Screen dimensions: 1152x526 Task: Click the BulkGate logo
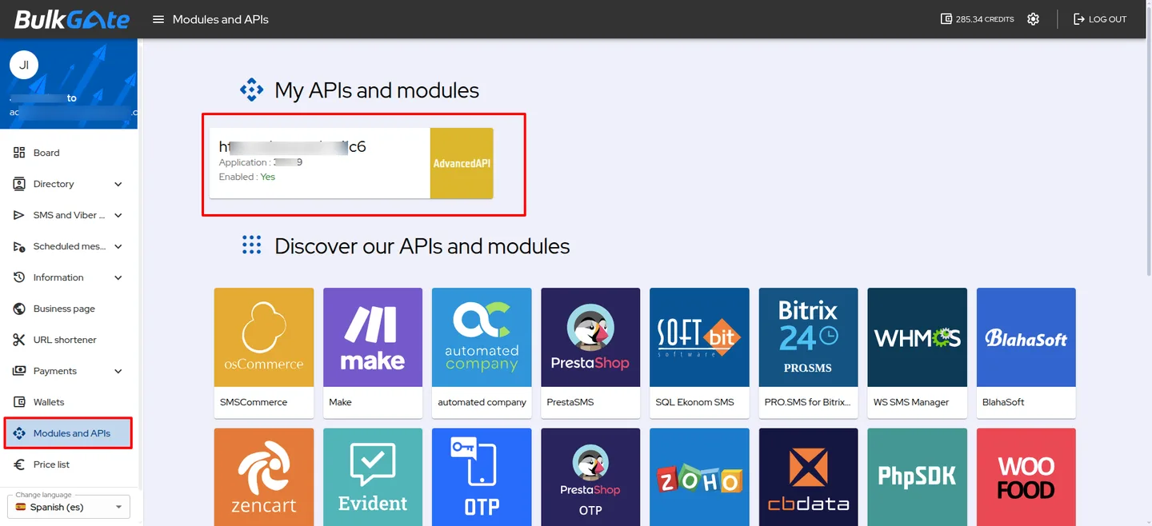pos(72,19)
